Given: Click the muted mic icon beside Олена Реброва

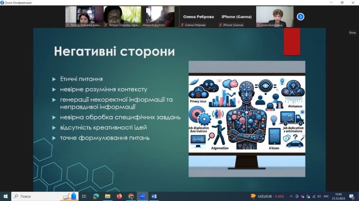Looking at the screenshot, I should point(182,25).
